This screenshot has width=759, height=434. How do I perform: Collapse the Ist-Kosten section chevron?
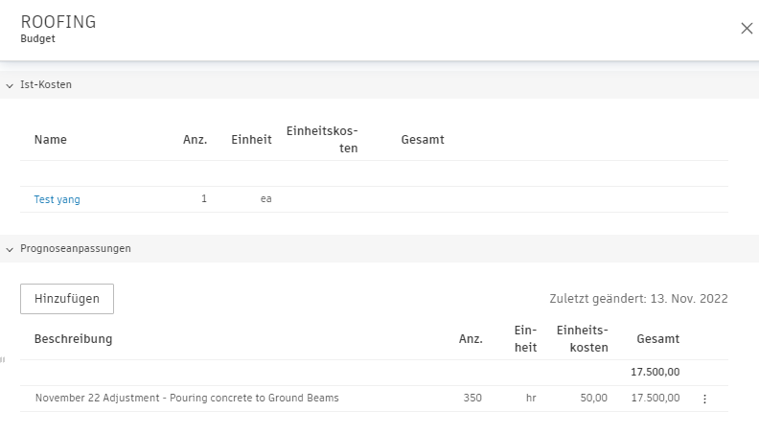coord(10,85)
